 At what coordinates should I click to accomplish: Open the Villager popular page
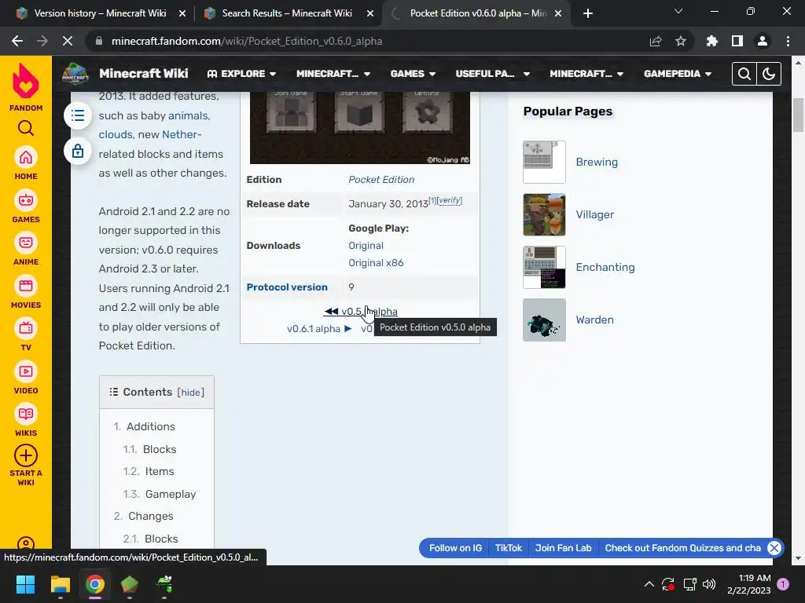(594, 215)
